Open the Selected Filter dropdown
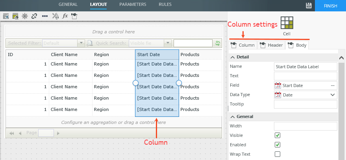The image size is (346, 160). pyautogui.click(x=81, y=43)
